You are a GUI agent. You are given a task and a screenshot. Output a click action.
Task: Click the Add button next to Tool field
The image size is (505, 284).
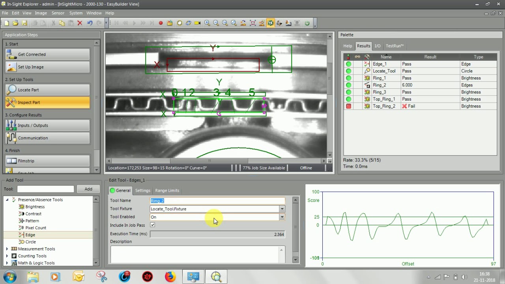click(x=88, y=189)
